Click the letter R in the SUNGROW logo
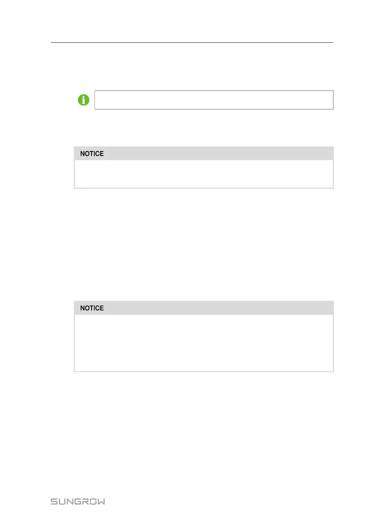This screenshot has height=529, width=374. coord(85,501)
